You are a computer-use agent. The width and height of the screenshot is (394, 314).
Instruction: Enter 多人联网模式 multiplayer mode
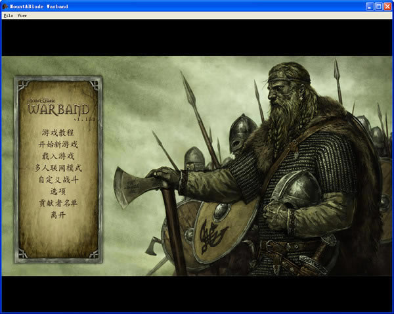tap(58, 168)
